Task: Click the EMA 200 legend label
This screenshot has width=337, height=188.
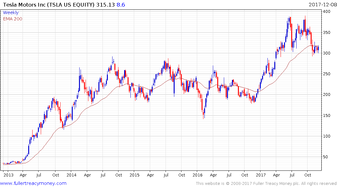Action: [13, 19]
